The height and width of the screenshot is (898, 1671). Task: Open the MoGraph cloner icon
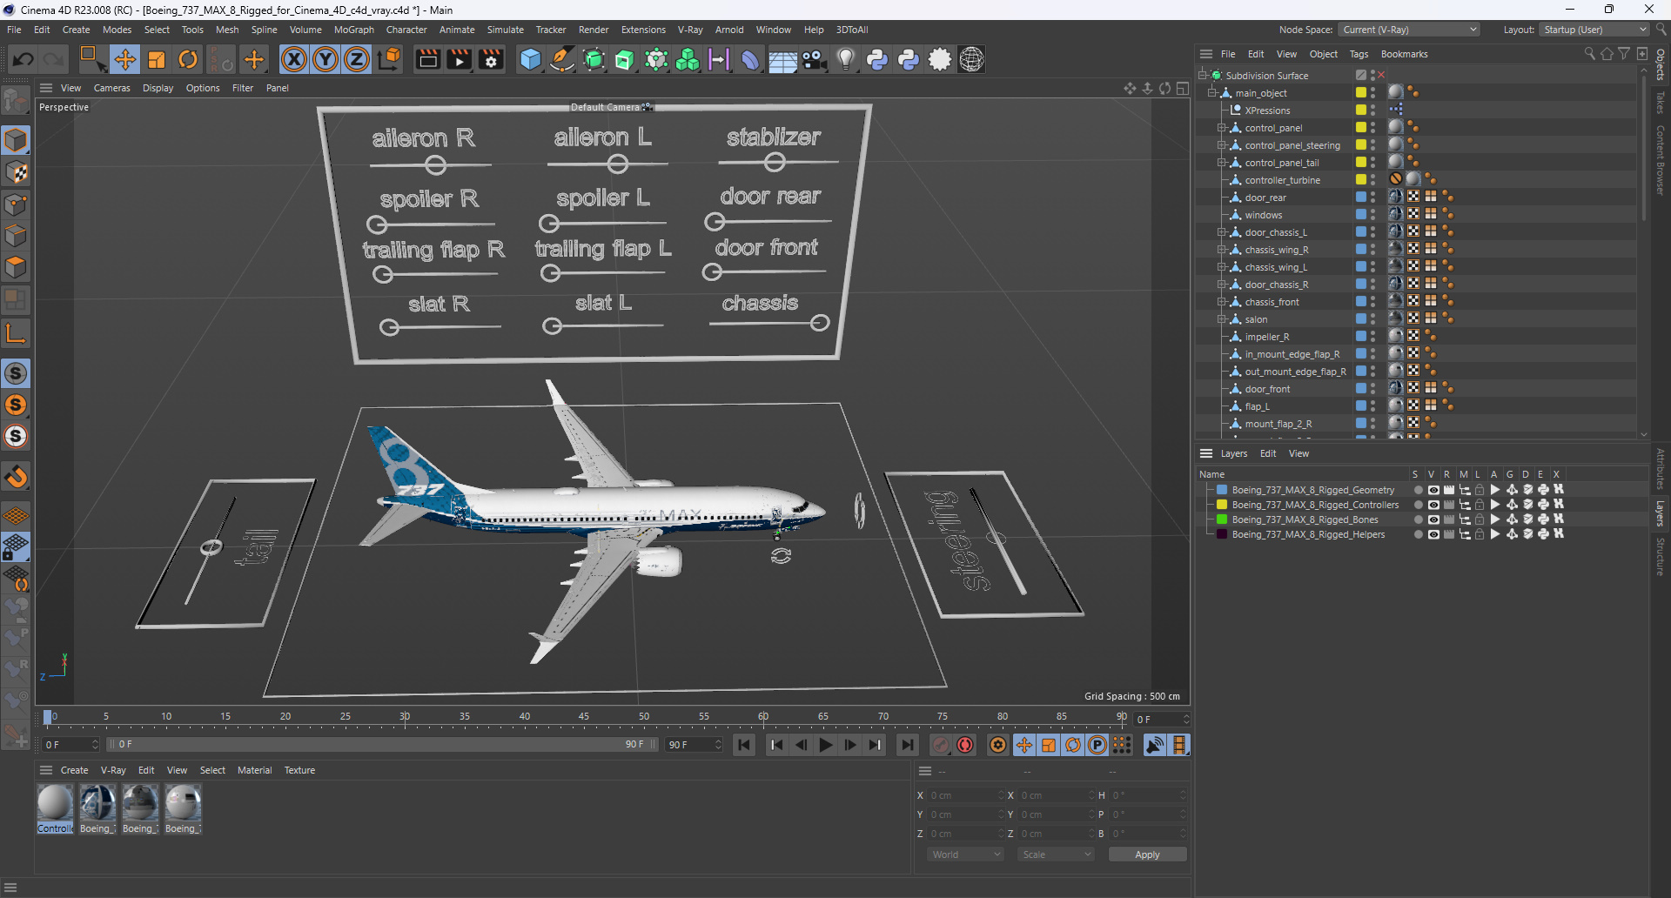click(x=688, y=59)
